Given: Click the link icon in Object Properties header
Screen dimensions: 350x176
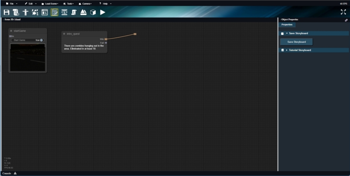Looking at the screenshot, I should click(346, 20).
